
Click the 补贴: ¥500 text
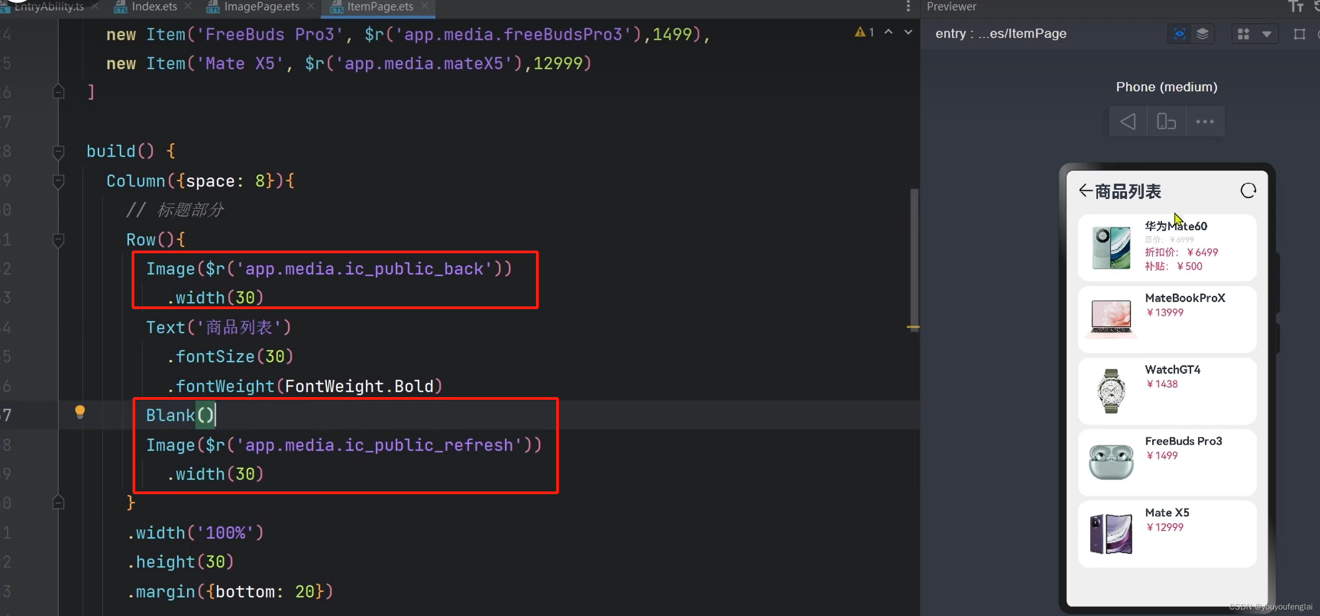point(1173,266)
